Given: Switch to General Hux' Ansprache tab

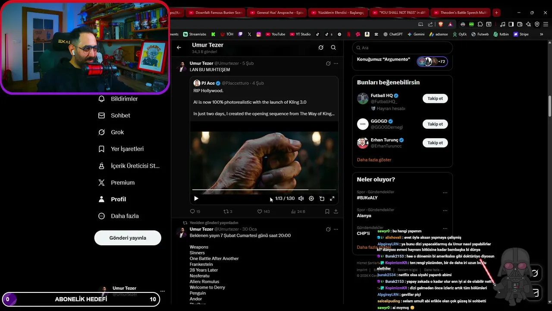Looking at the screenshot, I should pos(277,13).
